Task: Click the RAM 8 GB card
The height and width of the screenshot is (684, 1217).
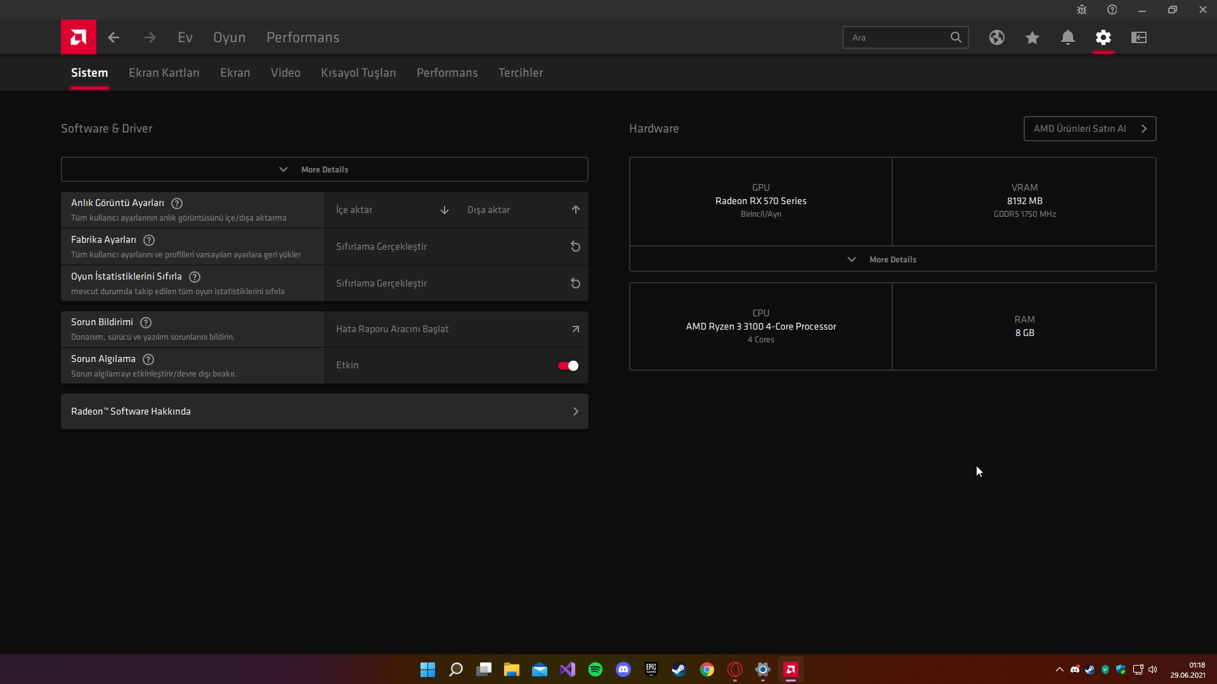Action: pos(1024,326)
